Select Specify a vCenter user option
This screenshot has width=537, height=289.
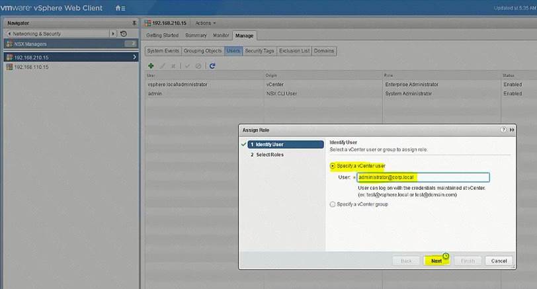(x=333, y=166)
